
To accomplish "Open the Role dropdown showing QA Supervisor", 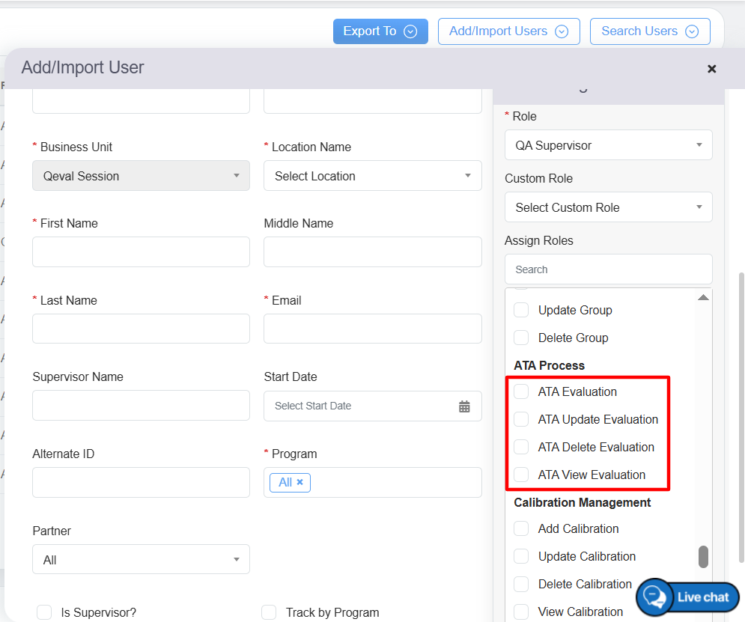I will (608, 145).
